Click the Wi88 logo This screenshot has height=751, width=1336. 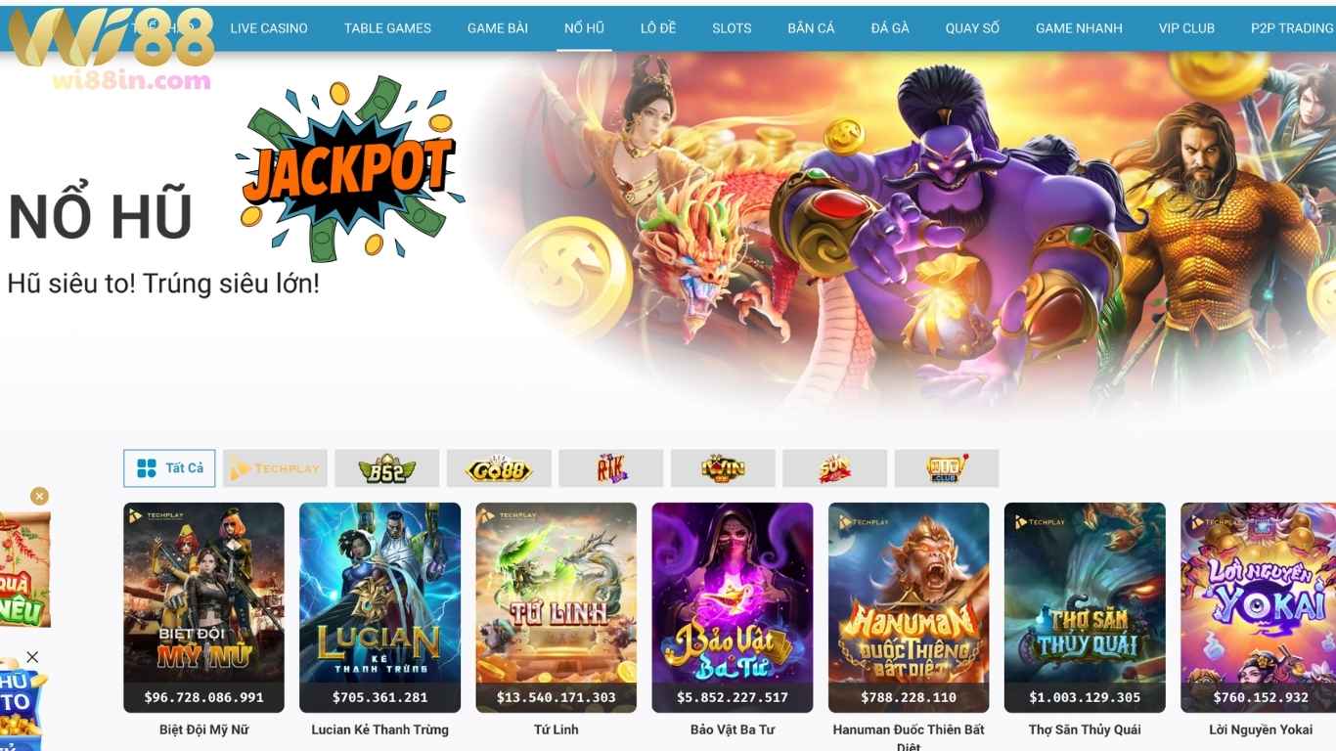(x=111, y=49)
